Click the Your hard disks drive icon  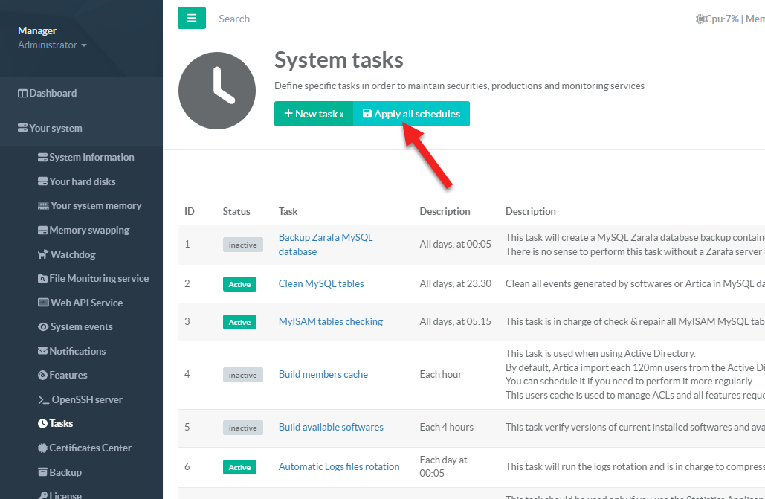(43, 181)
